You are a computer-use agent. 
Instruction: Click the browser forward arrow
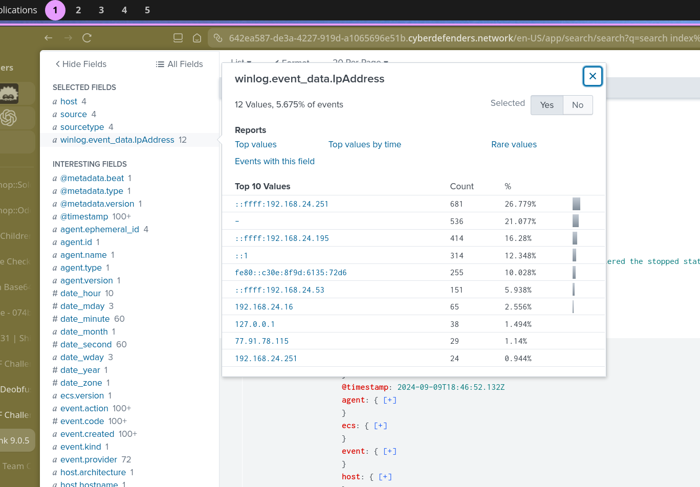tap(68, 38)
